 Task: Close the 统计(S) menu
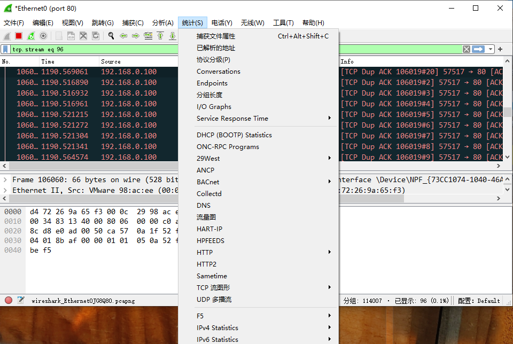[x=192, y=23]
